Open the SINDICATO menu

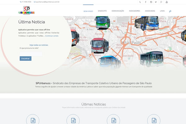102,11
